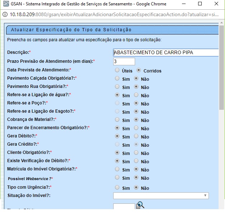225x221 pixels.
Task: Set Possível Webservice to Sim
Action: [x=117, y=178]
